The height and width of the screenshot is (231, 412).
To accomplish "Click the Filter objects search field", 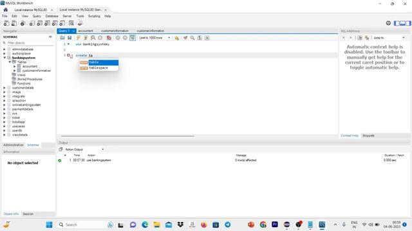I will [x=30, y=43].
